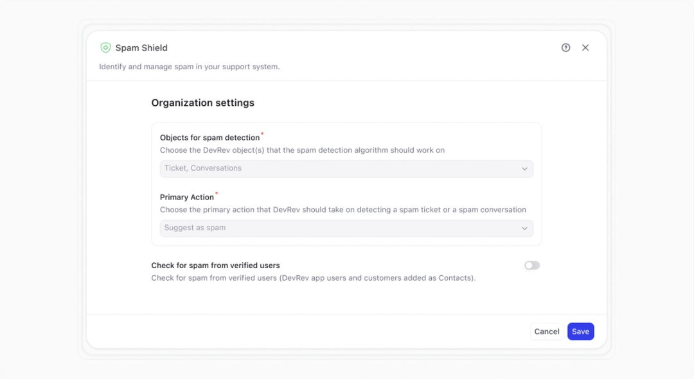694x379 pixels.
Task: Close the Spam Shield dialog
Action: tap(585, 47)
